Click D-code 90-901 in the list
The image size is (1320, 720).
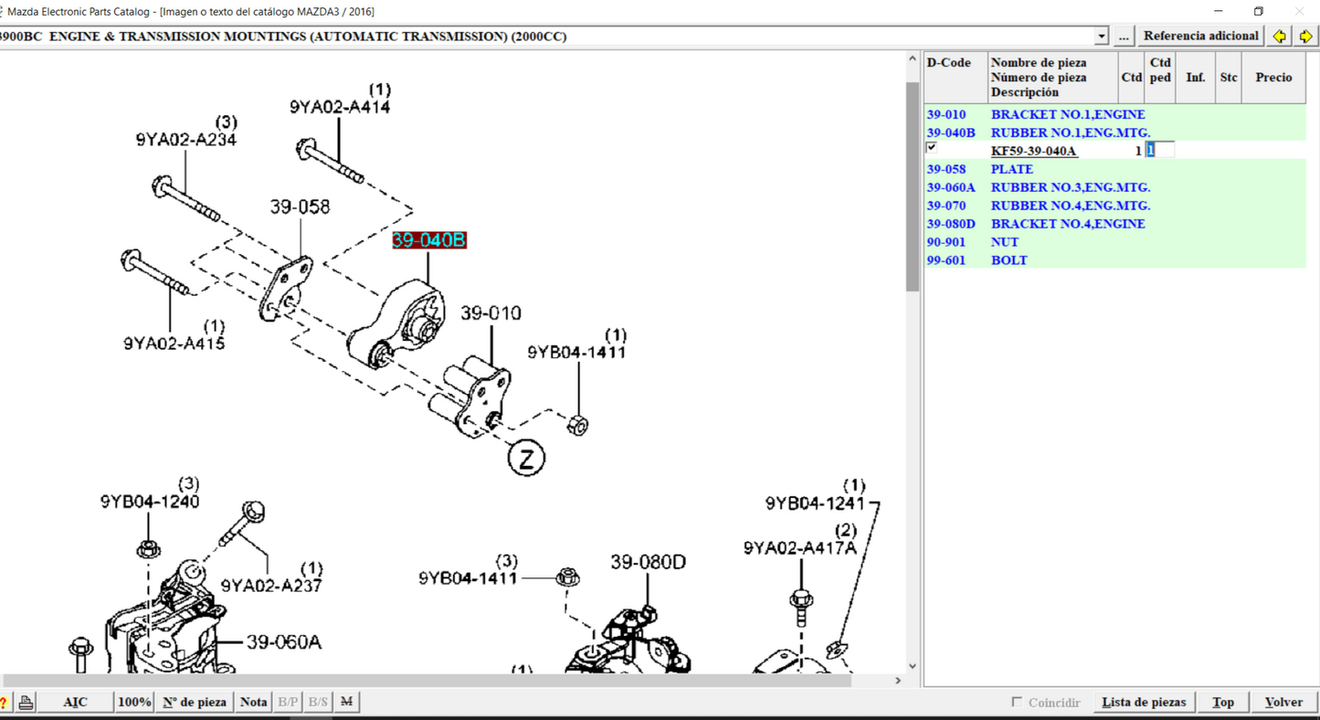click(x=945, y=242)
